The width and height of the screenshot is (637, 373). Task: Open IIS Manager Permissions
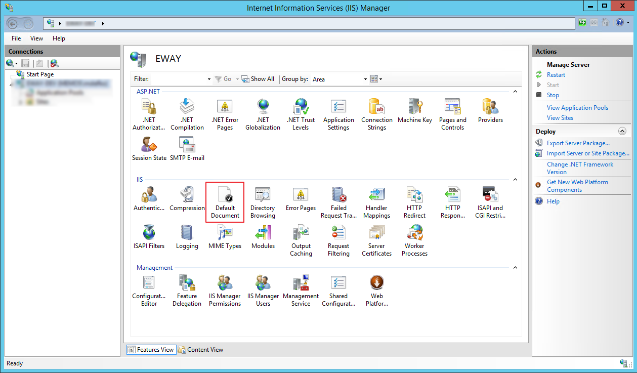coord(225,291)
